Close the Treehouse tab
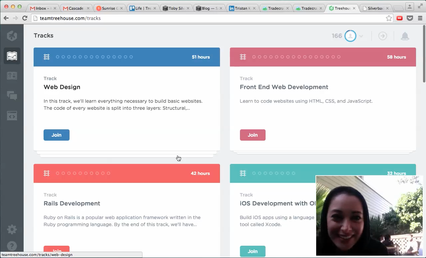 tap(354, 8)
